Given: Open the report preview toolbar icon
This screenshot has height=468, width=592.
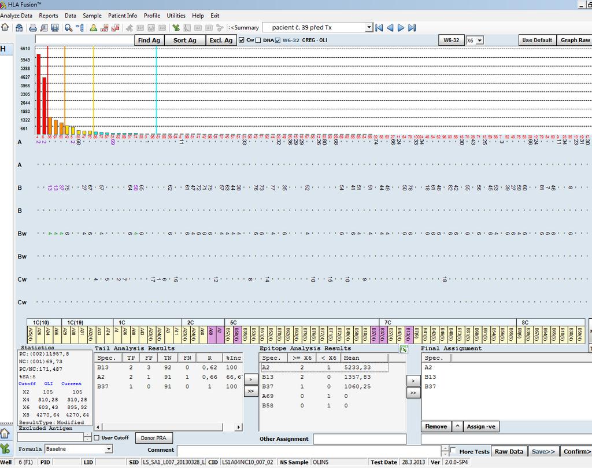Looking at the screenshot, I should tap(44, 28).
